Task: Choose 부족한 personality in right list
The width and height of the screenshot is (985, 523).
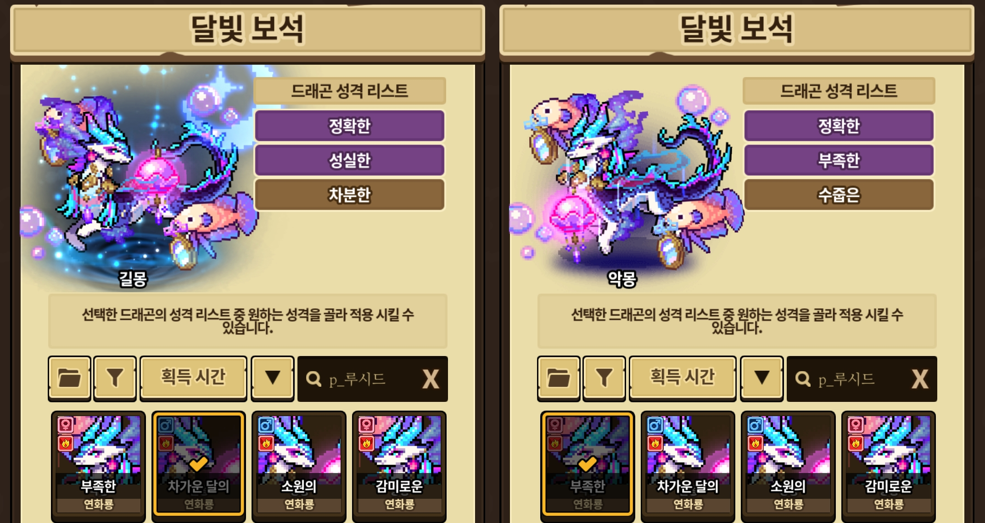Action: click(x=839, y=160)
